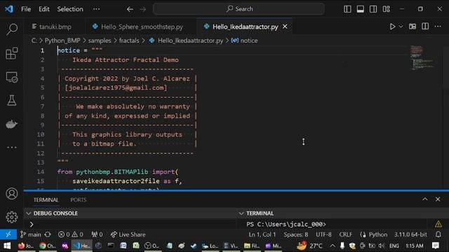Switch git branch main
Screen dimensions: 449x252
coord(31,234)
